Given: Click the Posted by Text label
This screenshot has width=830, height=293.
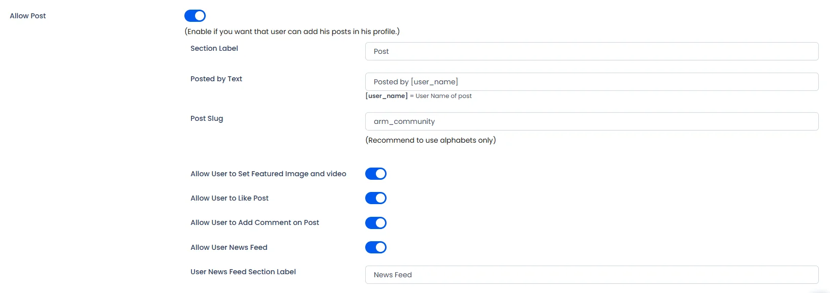Looking at the screenshot, I should (216, 79).
